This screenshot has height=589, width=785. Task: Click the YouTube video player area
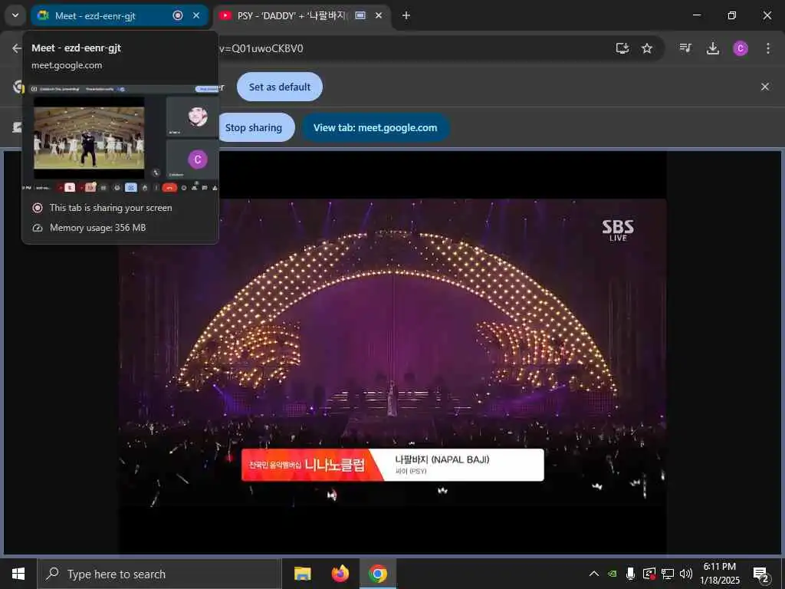click(392, 353)
